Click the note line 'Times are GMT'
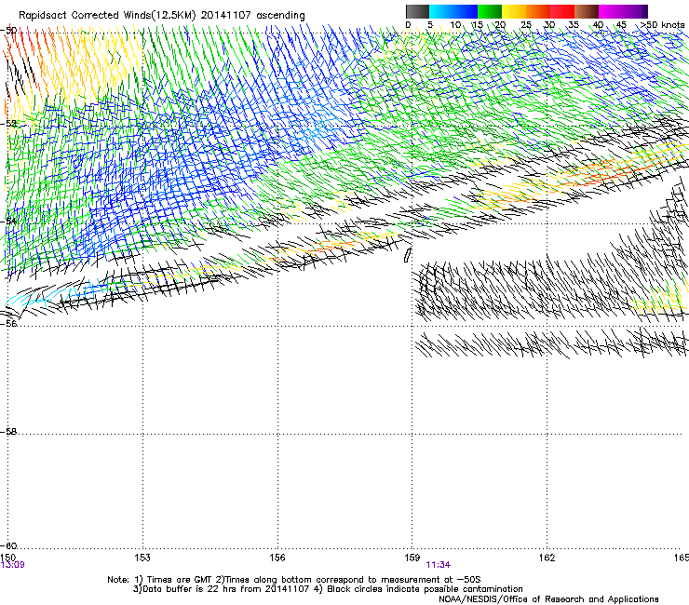This screenshot has width=689, height=605. pos(180,580)
